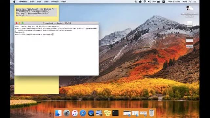Click the 'mac' user name in menu bar
The width and height of the screenshot is (210, 118).
pos(185,2)
